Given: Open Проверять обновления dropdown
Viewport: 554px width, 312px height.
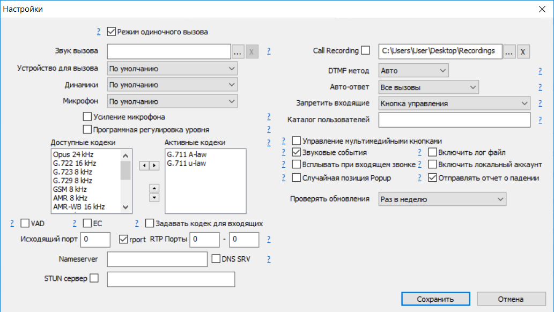Looking at the screenshot, I should click(442, 199).
